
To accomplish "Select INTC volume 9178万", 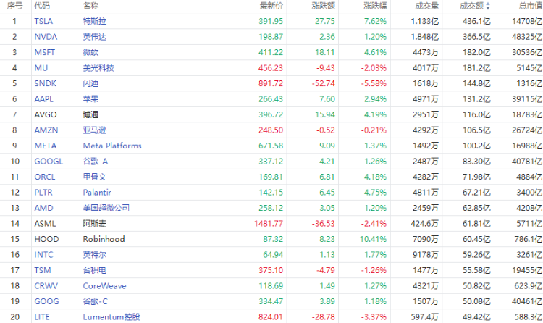I will click(426, 255).
